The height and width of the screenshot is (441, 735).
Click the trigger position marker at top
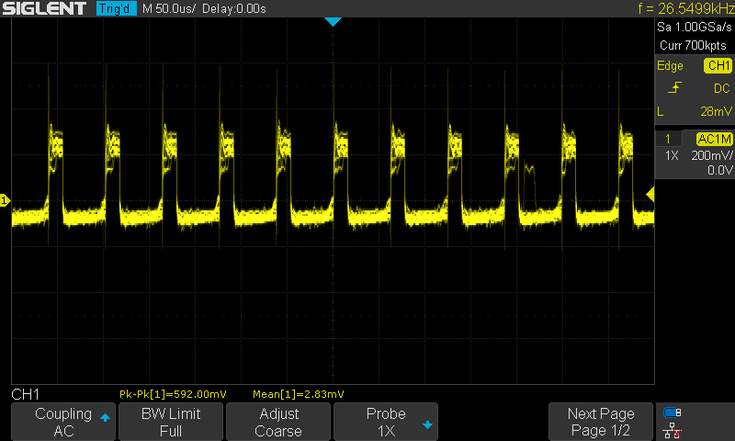tap(333, 21)
